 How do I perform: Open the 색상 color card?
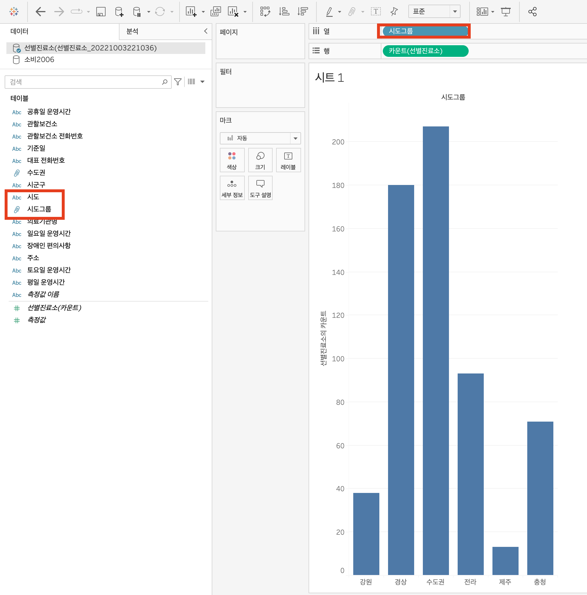tap(232, 160)
